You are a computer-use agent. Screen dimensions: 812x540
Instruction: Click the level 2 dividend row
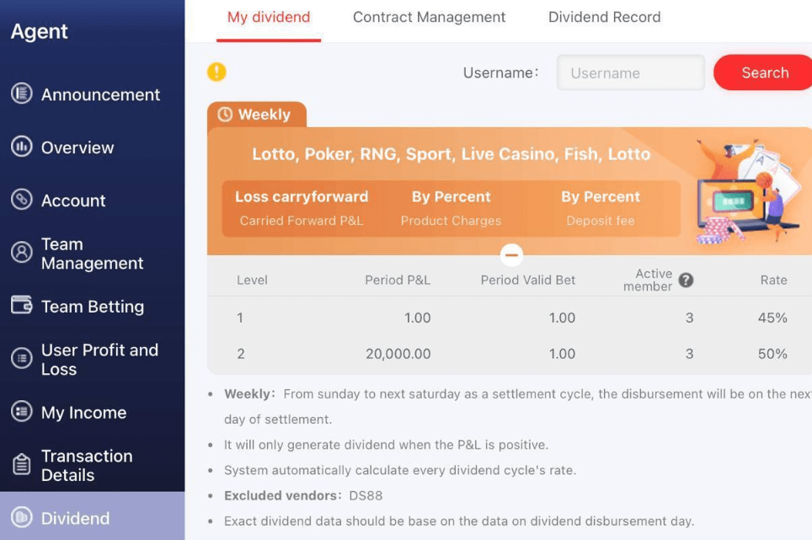click(x=505, y=354)
